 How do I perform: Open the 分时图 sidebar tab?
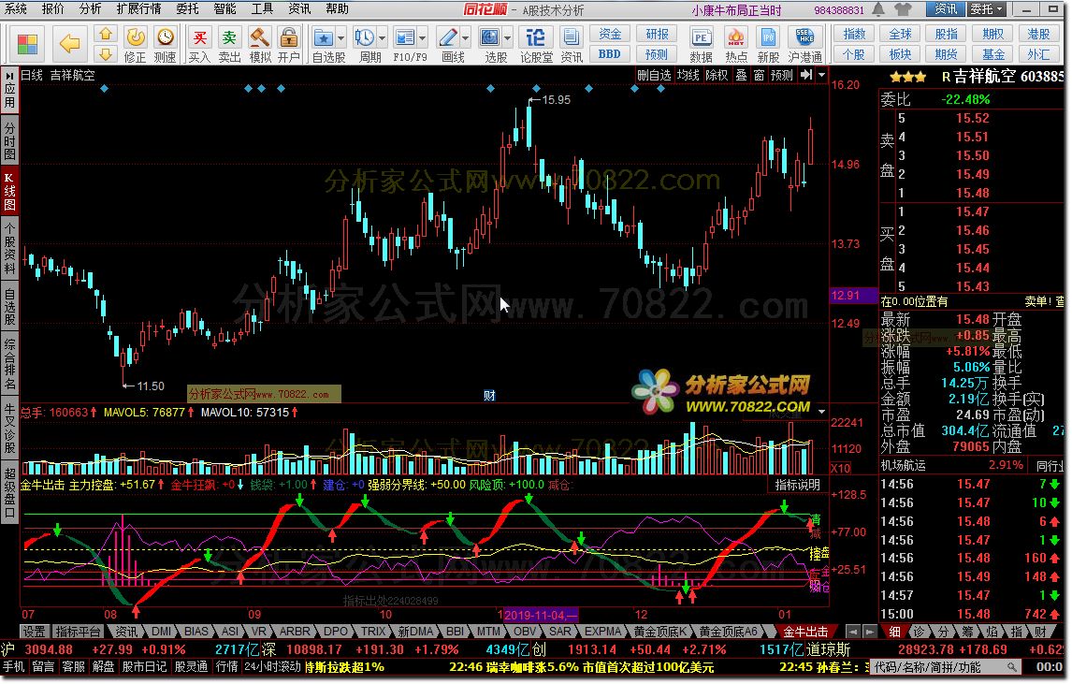9,140
